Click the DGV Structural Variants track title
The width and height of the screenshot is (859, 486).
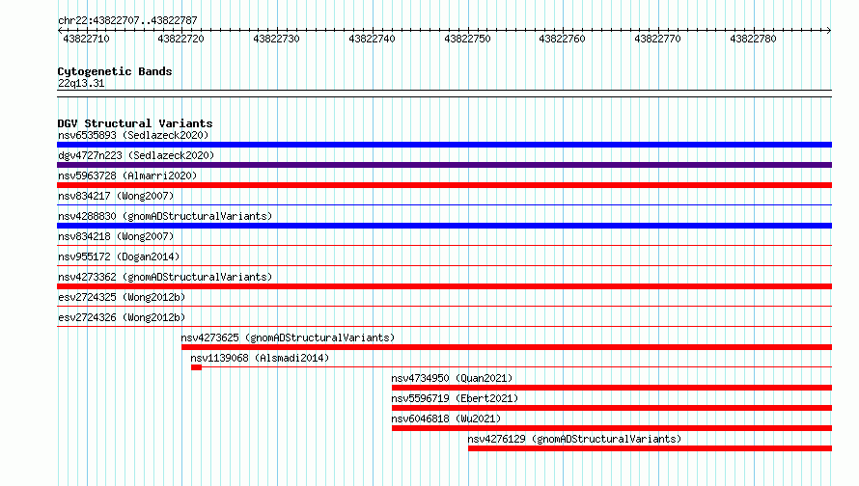point(135,123)
